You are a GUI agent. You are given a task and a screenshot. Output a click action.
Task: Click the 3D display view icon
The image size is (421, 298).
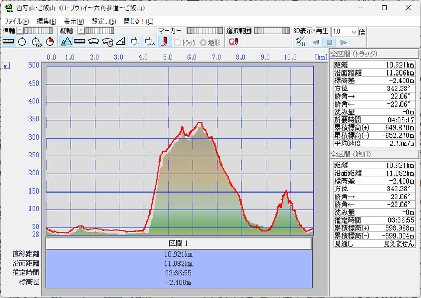(x=300, y=42)
